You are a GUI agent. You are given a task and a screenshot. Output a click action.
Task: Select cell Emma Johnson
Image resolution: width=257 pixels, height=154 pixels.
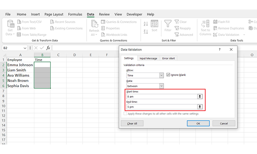20,65
